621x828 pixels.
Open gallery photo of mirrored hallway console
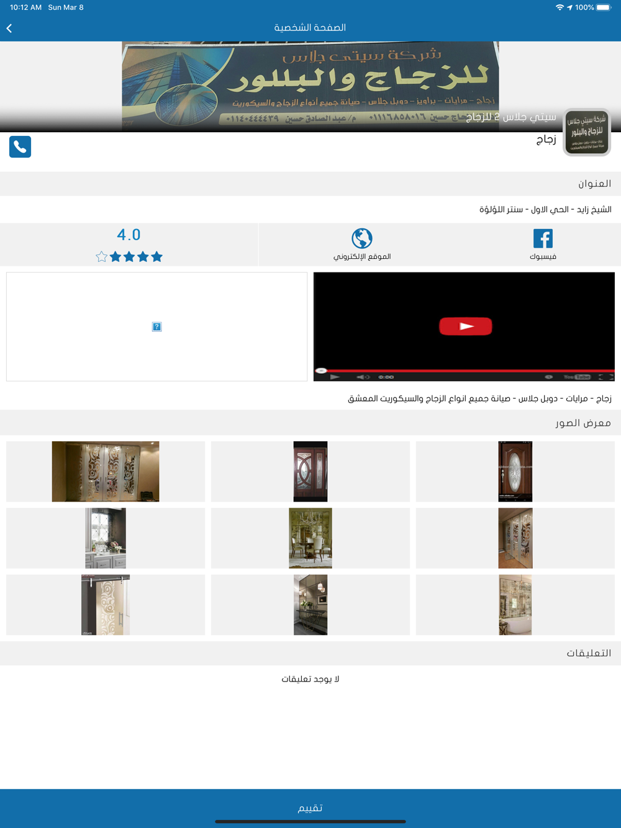point(310,605)
